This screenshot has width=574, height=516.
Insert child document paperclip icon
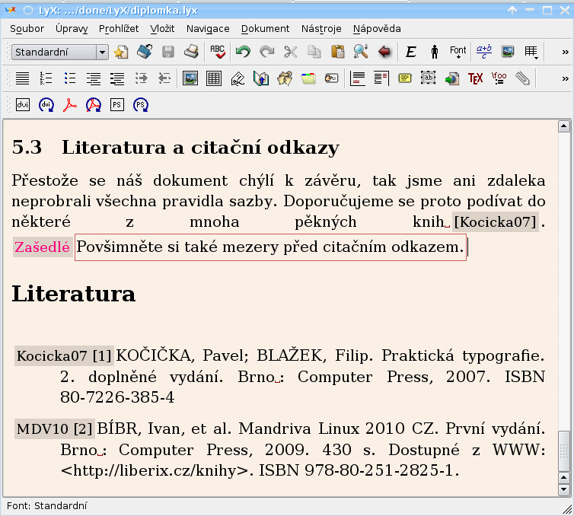[522, 78]
